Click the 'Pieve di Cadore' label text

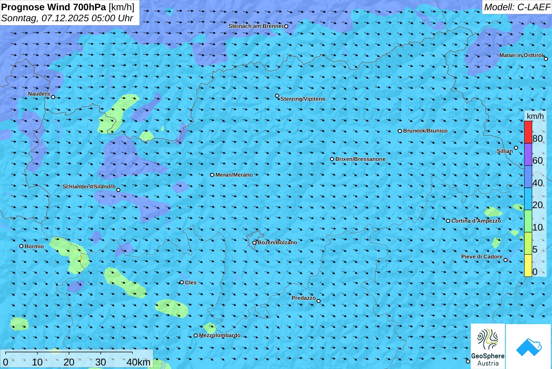(482, 256)
